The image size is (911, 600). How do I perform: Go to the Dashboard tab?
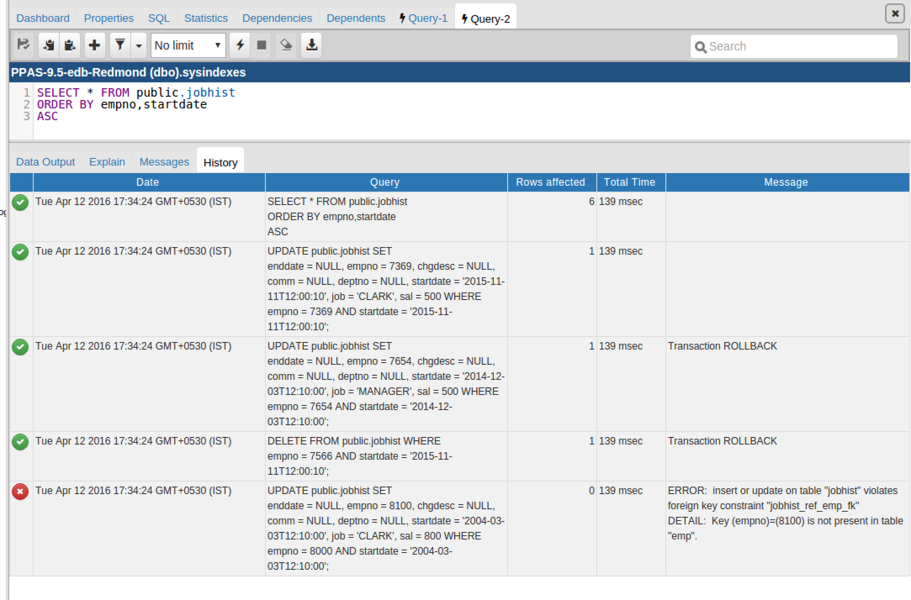43,18
